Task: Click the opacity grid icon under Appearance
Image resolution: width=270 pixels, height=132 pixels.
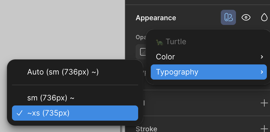Action: 143,52
